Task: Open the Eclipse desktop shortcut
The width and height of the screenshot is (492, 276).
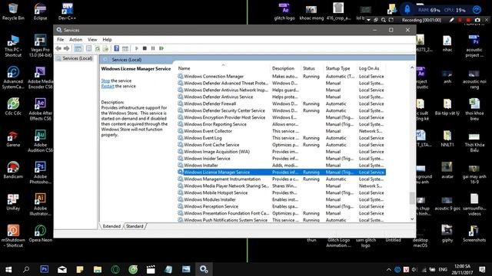Action: 41,11
